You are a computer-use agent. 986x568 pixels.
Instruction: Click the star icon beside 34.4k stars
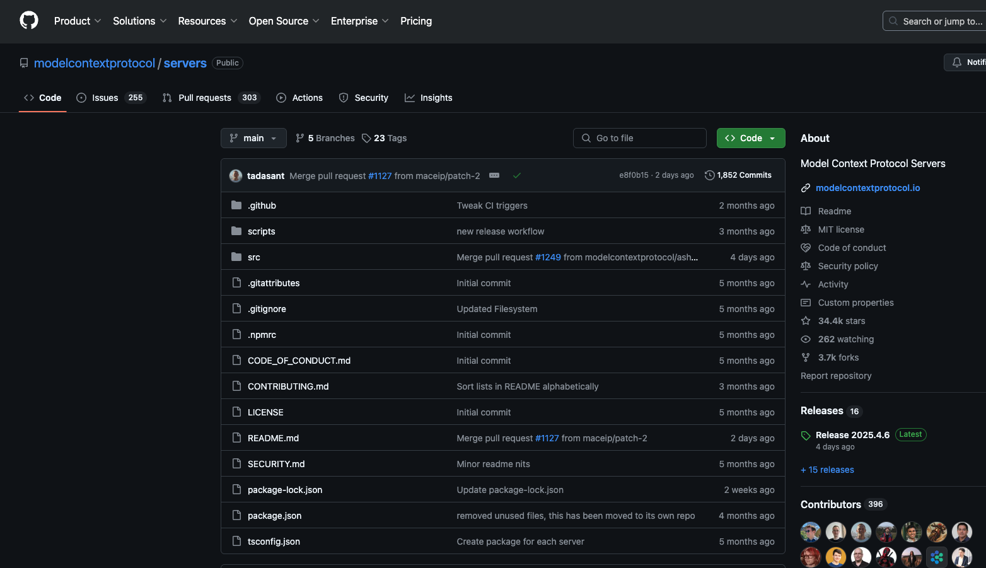click(806, 321)
